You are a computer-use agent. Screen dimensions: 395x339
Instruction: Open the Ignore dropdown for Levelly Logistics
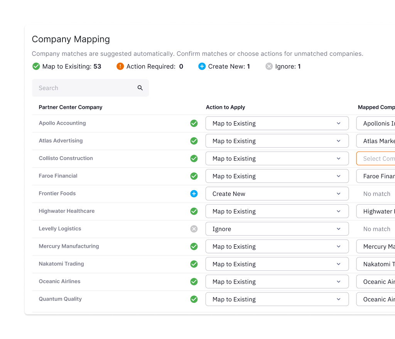pyautogui.click(x=277, y=229)
